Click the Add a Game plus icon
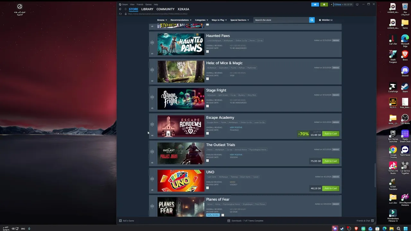Viewport: 411px width, 231px height. (x=120, y=221)
